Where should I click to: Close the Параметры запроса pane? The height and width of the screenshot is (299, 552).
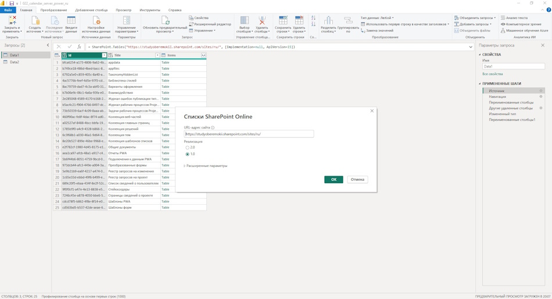(x=543, y=45)
